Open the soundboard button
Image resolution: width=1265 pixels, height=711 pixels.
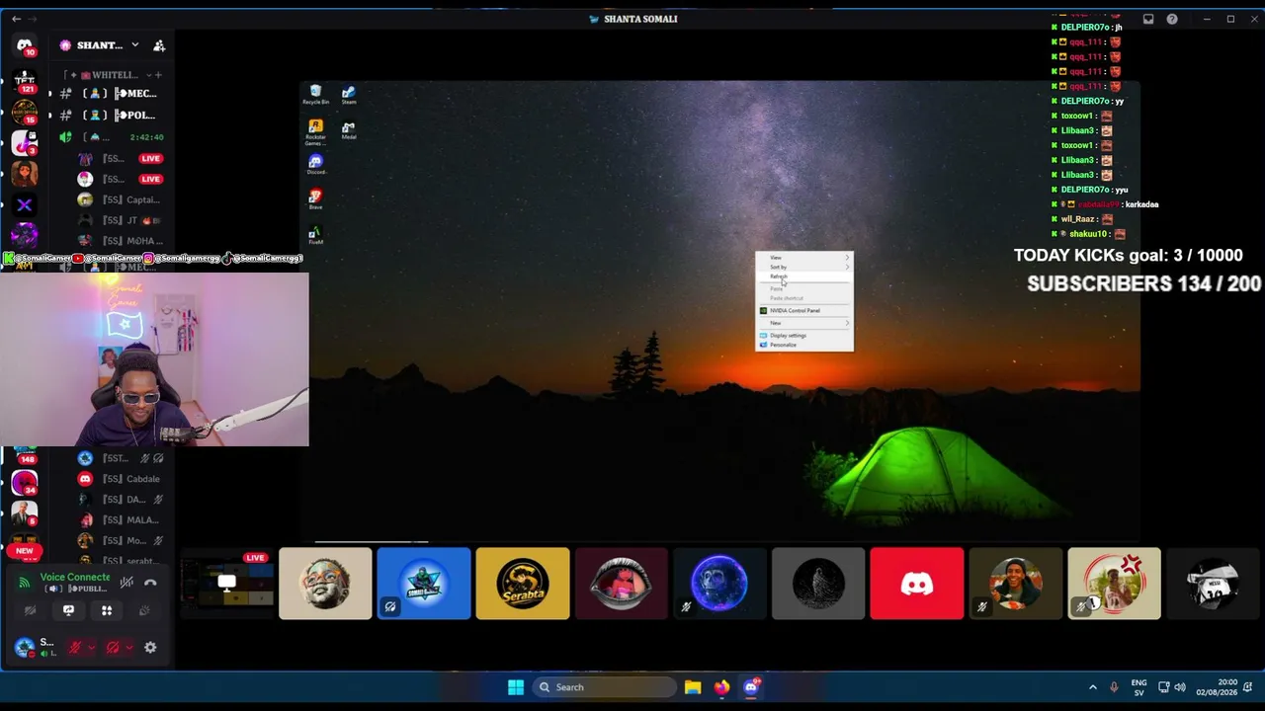[144, 610]
